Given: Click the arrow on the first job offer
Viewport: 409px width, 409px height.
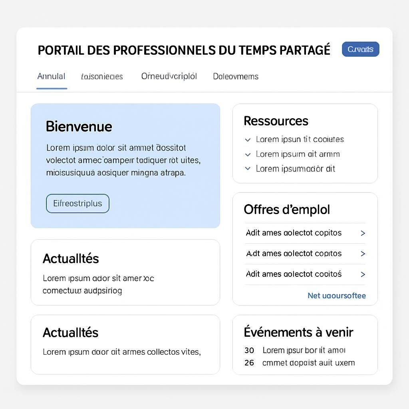Looking at the screenshot, I should coord(363,233).
